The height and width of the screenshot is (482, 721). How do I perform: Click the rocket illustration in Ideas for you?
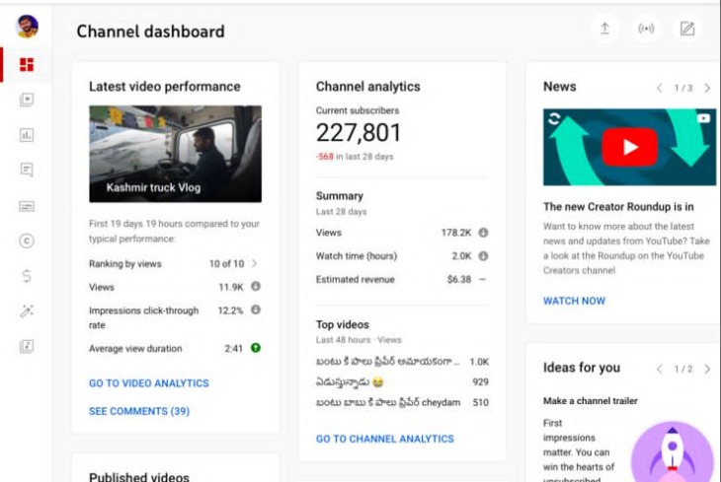point(673,452)
